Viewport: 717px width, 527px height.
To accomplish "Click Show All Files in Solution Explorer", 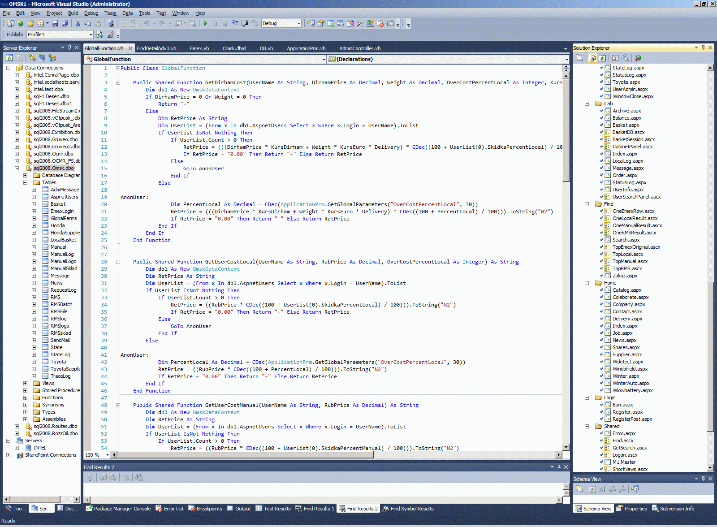I will pyautogui.click(x=592, y=58).
